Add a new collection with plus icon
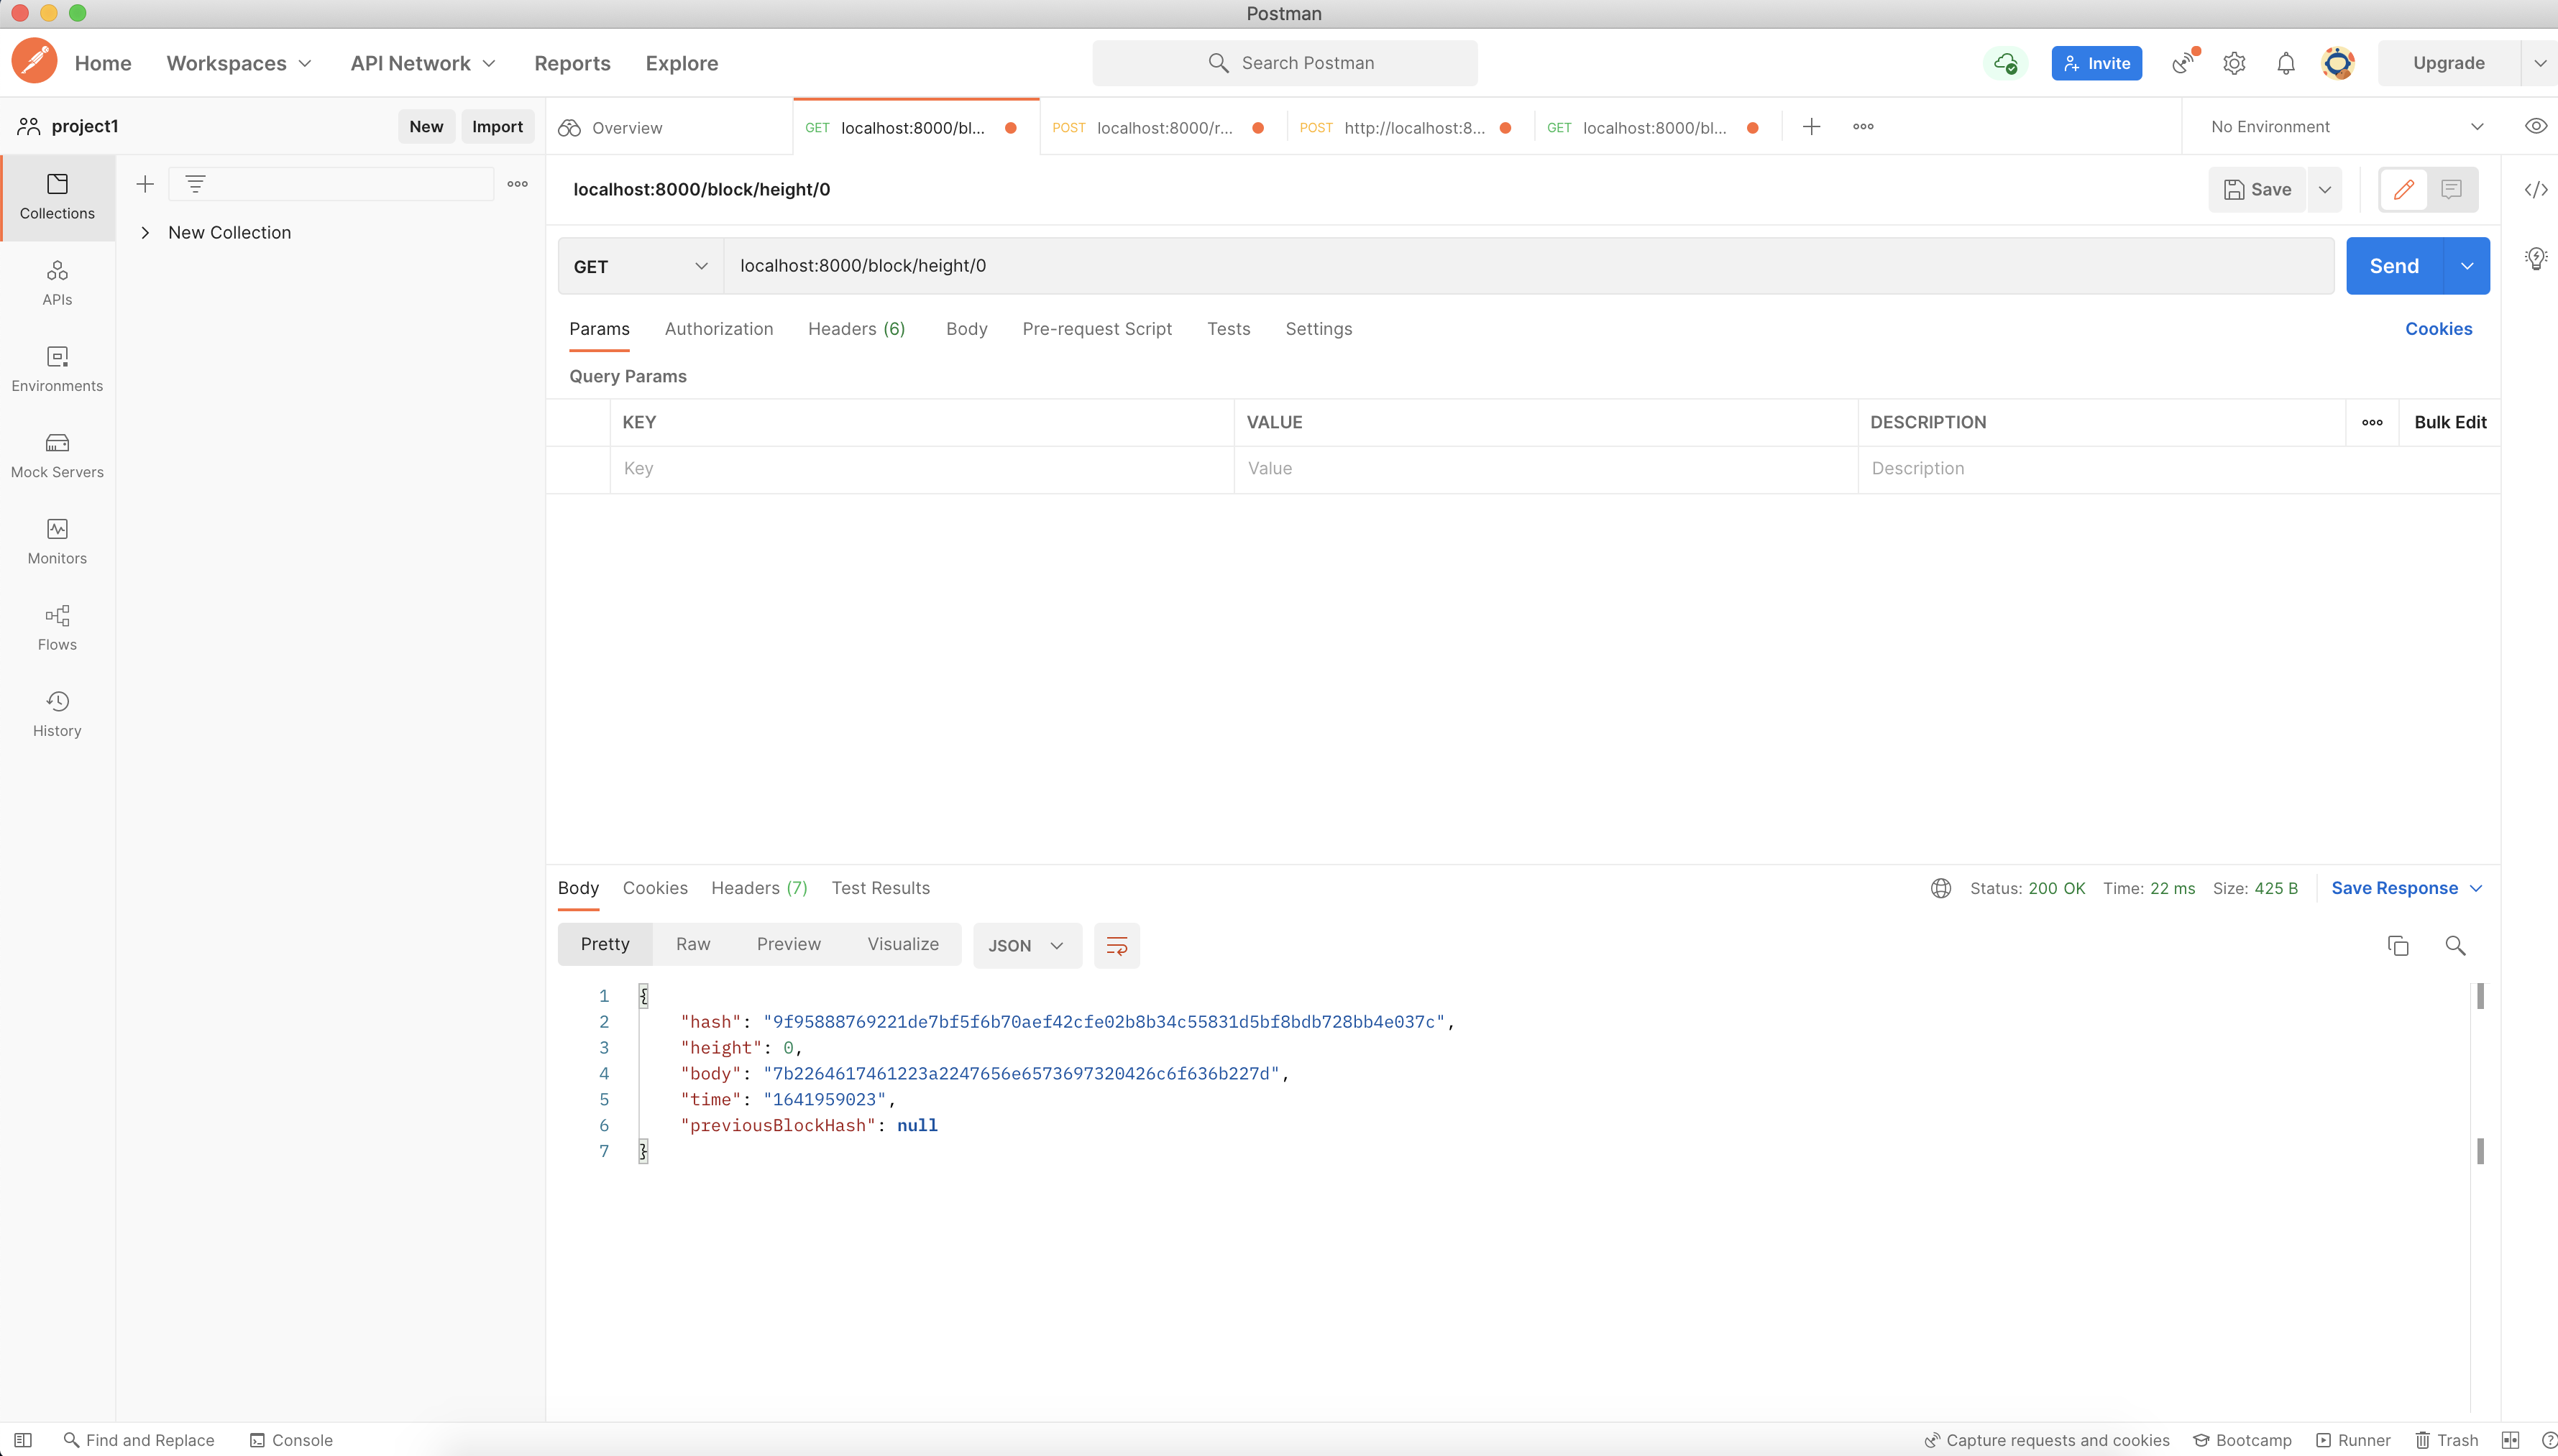 145,184
